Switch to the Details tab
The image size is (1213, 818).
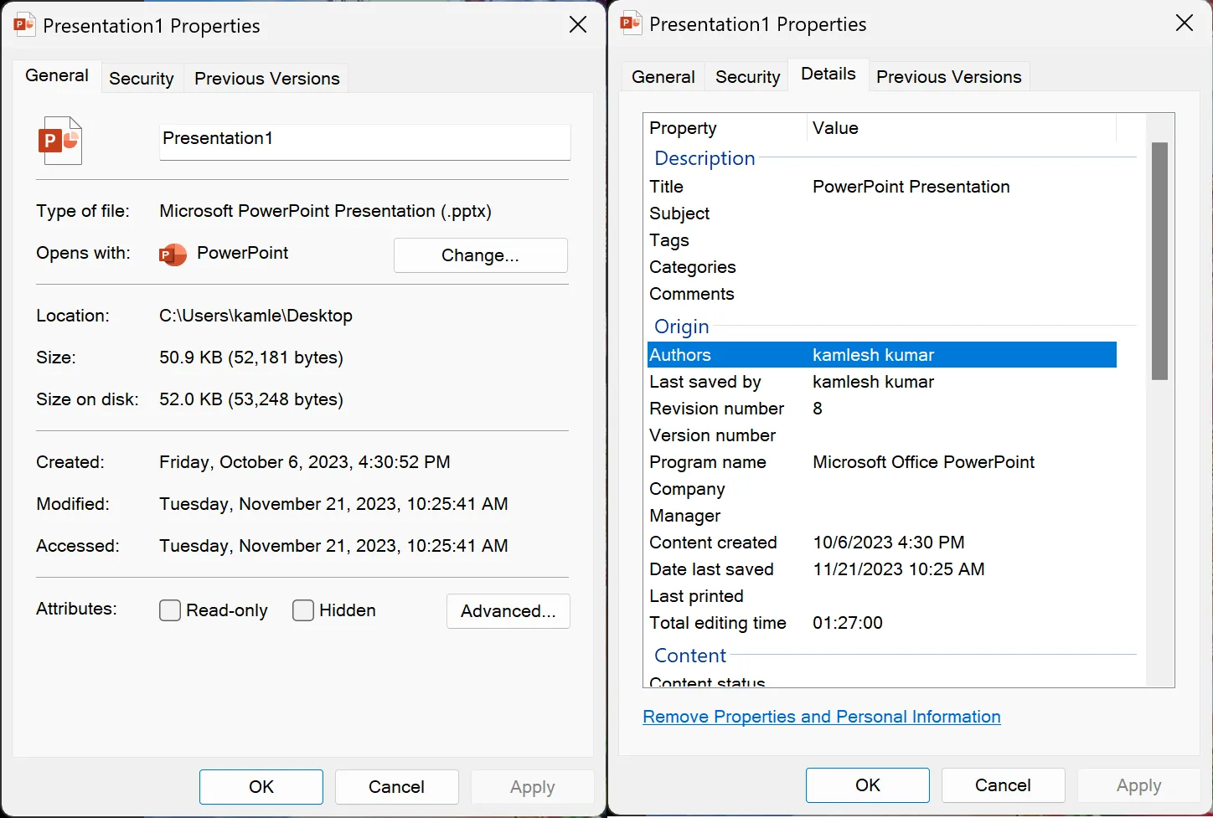(x=828, y=74)
